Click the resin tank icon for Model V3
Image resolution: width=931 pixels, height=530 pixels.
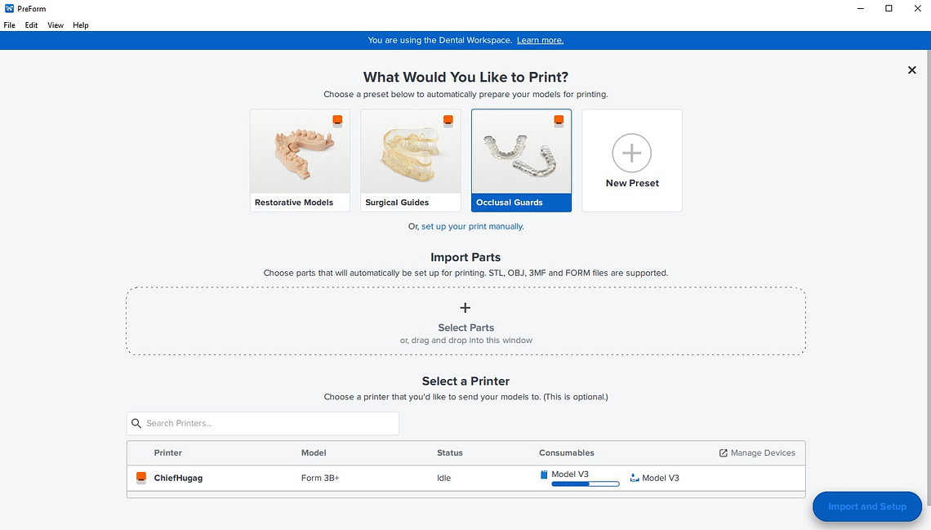click(x=635, y=478)
